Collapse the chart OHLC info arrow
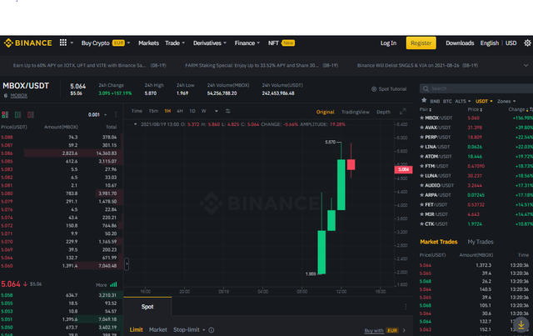Viewport: 533px width, 336px height. [x=135, y=124]
